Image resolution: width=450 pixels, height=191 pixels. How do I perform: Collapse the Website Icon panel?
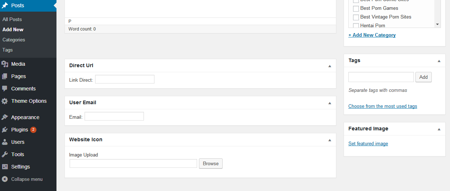coord(330,140)
